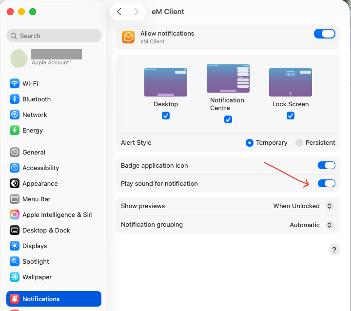Click the Accessibility icon in sidebar

click(x=15, y=168)
